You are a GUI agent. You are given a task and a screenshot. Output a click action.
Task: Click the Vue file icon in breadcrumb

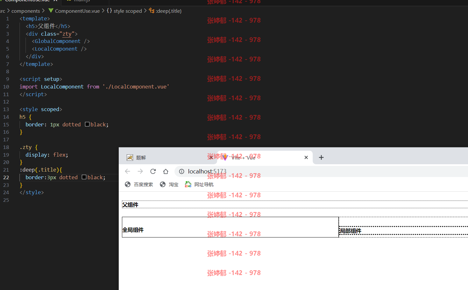point(51,11)
